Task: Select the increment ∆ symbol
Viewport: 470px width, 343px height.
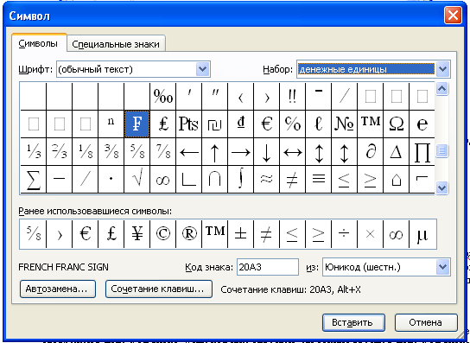Action: coord(396,152)
